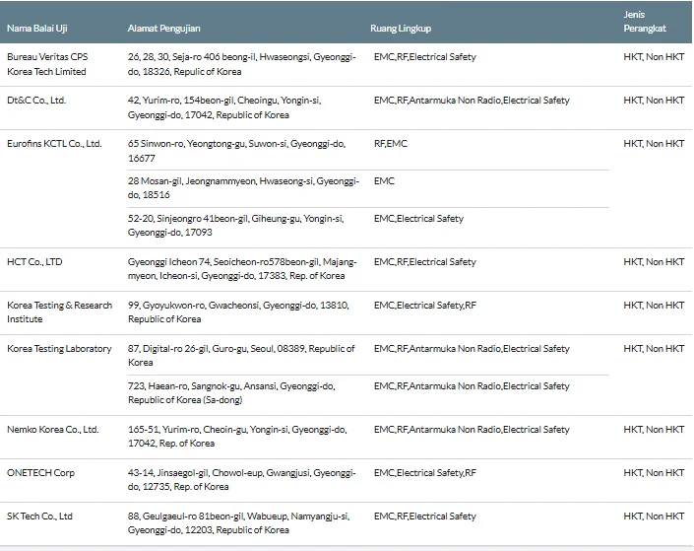The image size is (694, 551).
Task: Select the HCT Co., LTD name
Action: coord(34,261)
